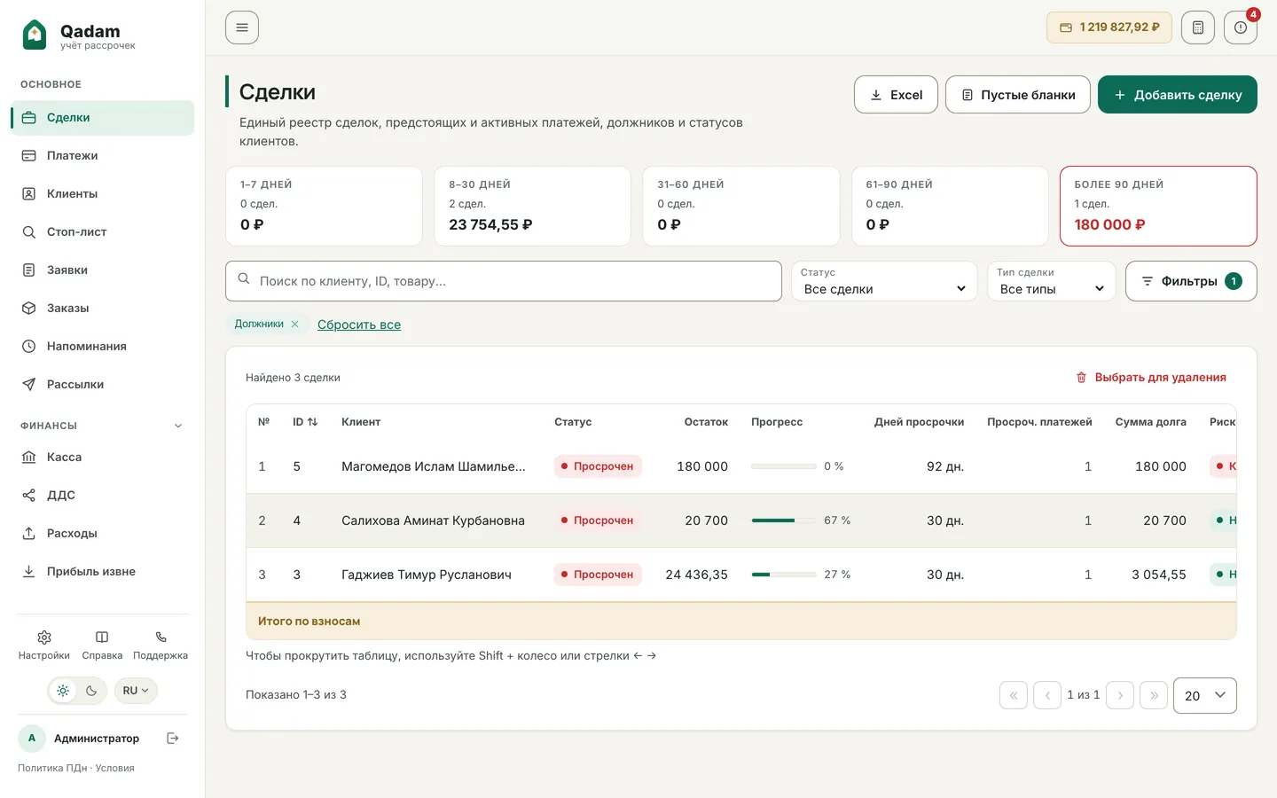Open notifications alert icon with badge
This screenshot has width=1277, height=798.
click(1240, 27)
